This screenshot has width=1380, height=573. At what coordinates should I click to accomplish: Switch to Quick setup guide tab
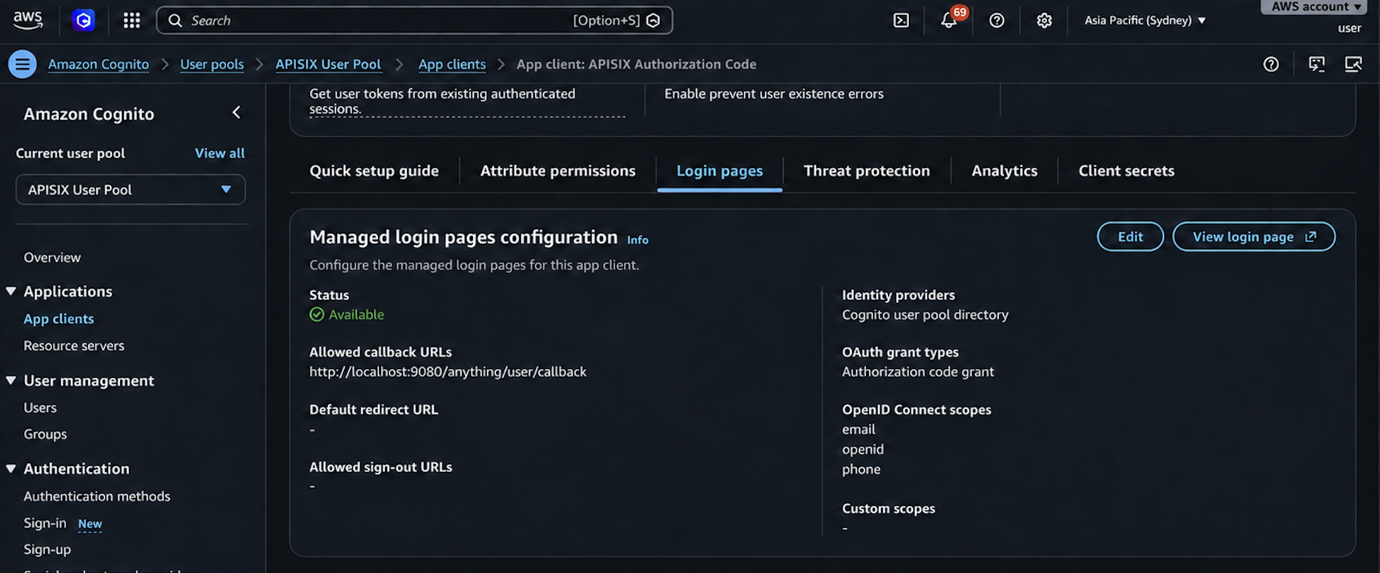[x=374, y=171]
